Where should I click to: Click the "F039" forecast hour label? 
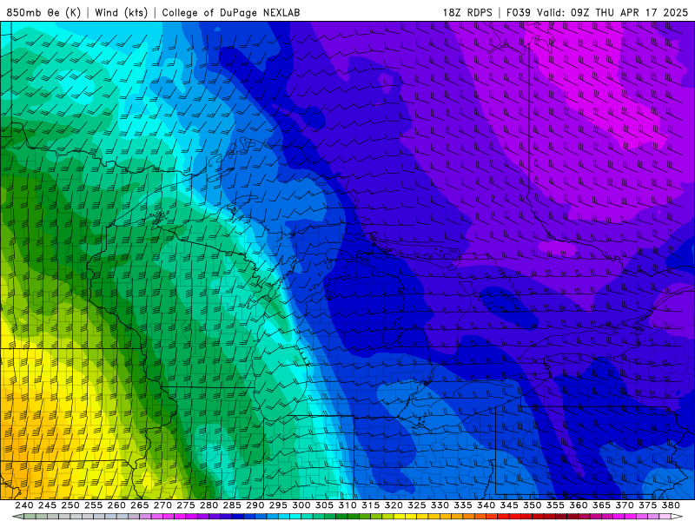click(x=518, y=12)
